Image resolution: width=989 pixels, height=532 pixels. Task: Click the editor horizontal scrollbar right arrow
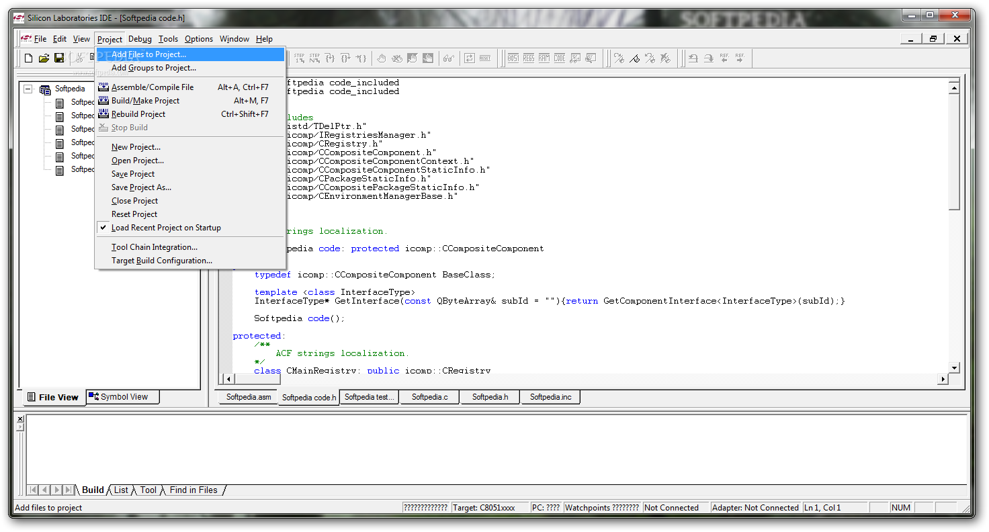click(x=943, y=380)
